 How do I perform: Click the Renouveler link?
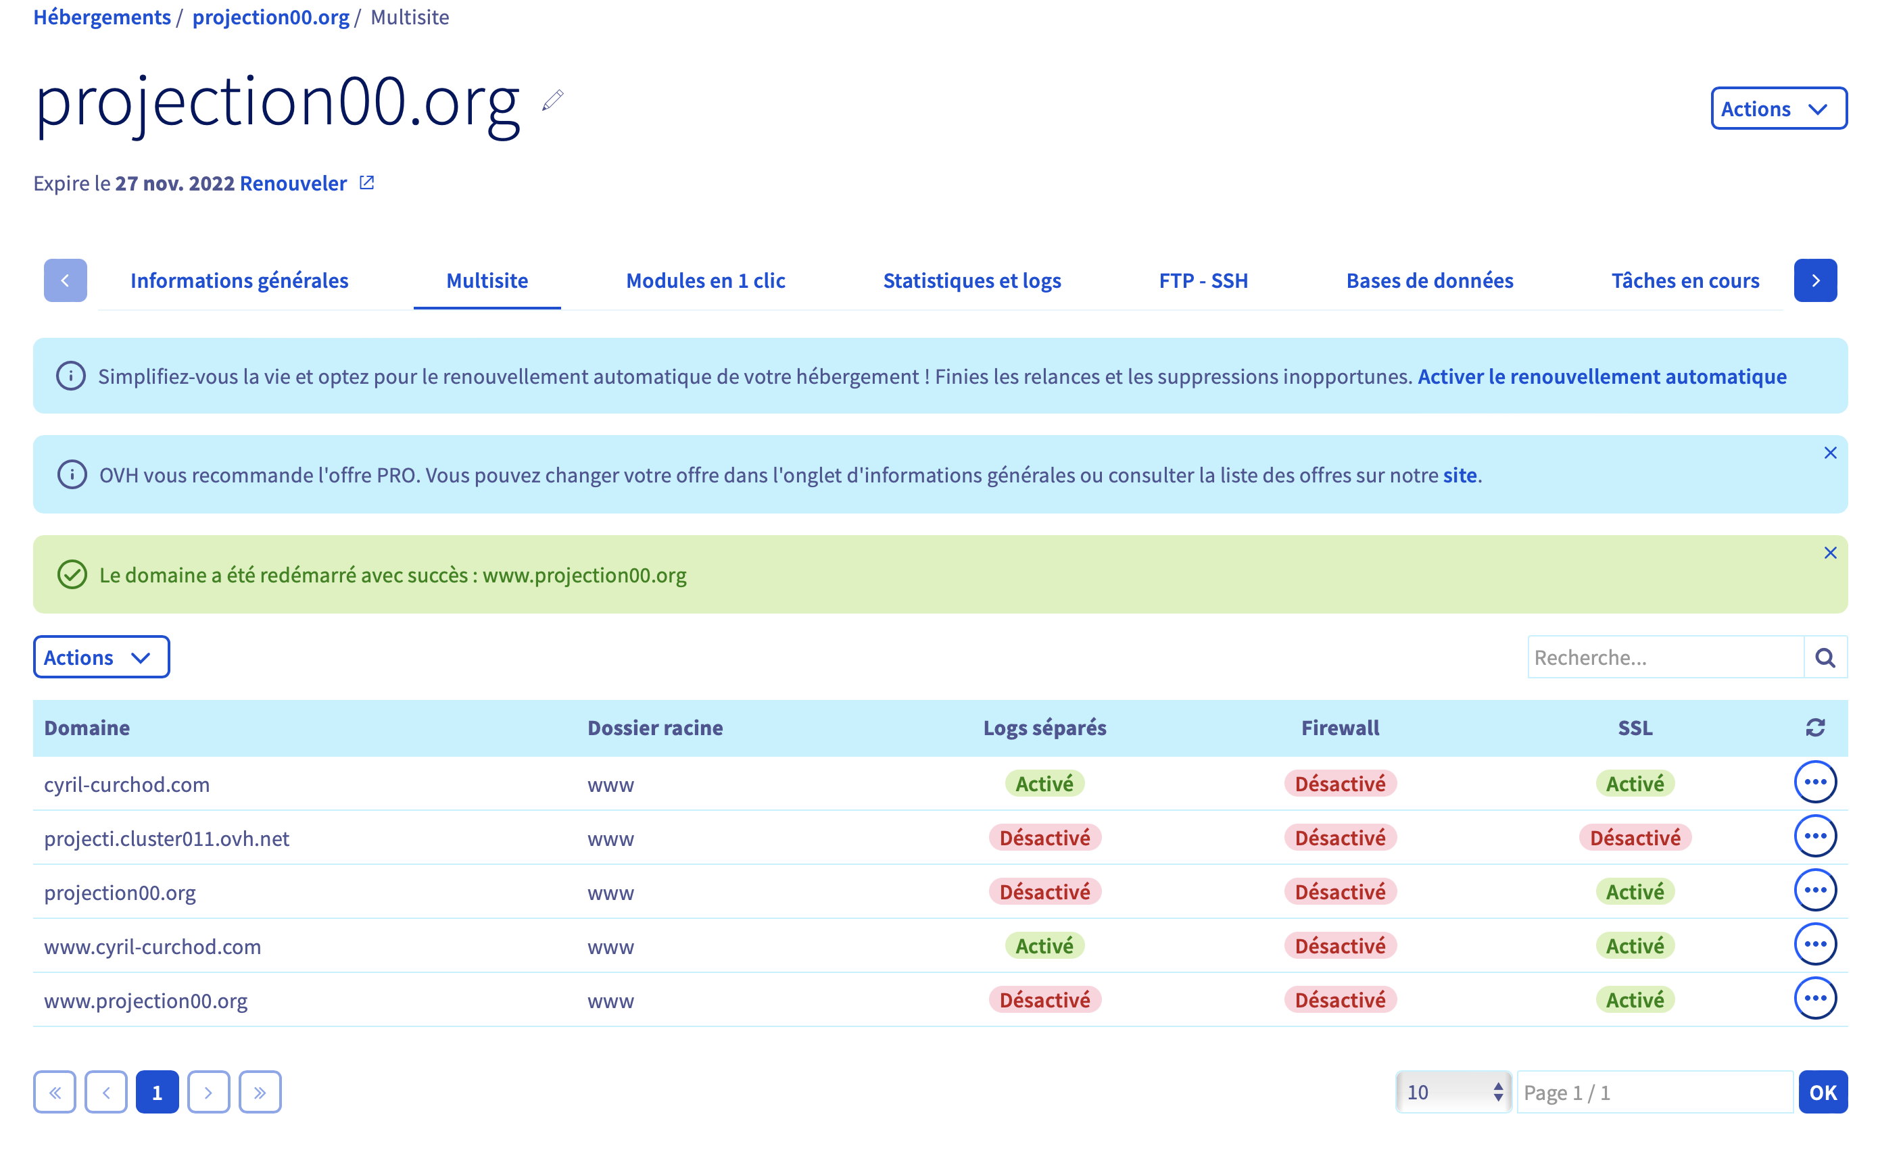coord(293,184)
